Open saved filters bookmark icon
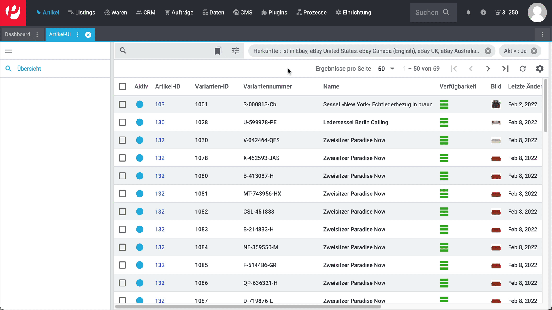 (x=218, y=51)
